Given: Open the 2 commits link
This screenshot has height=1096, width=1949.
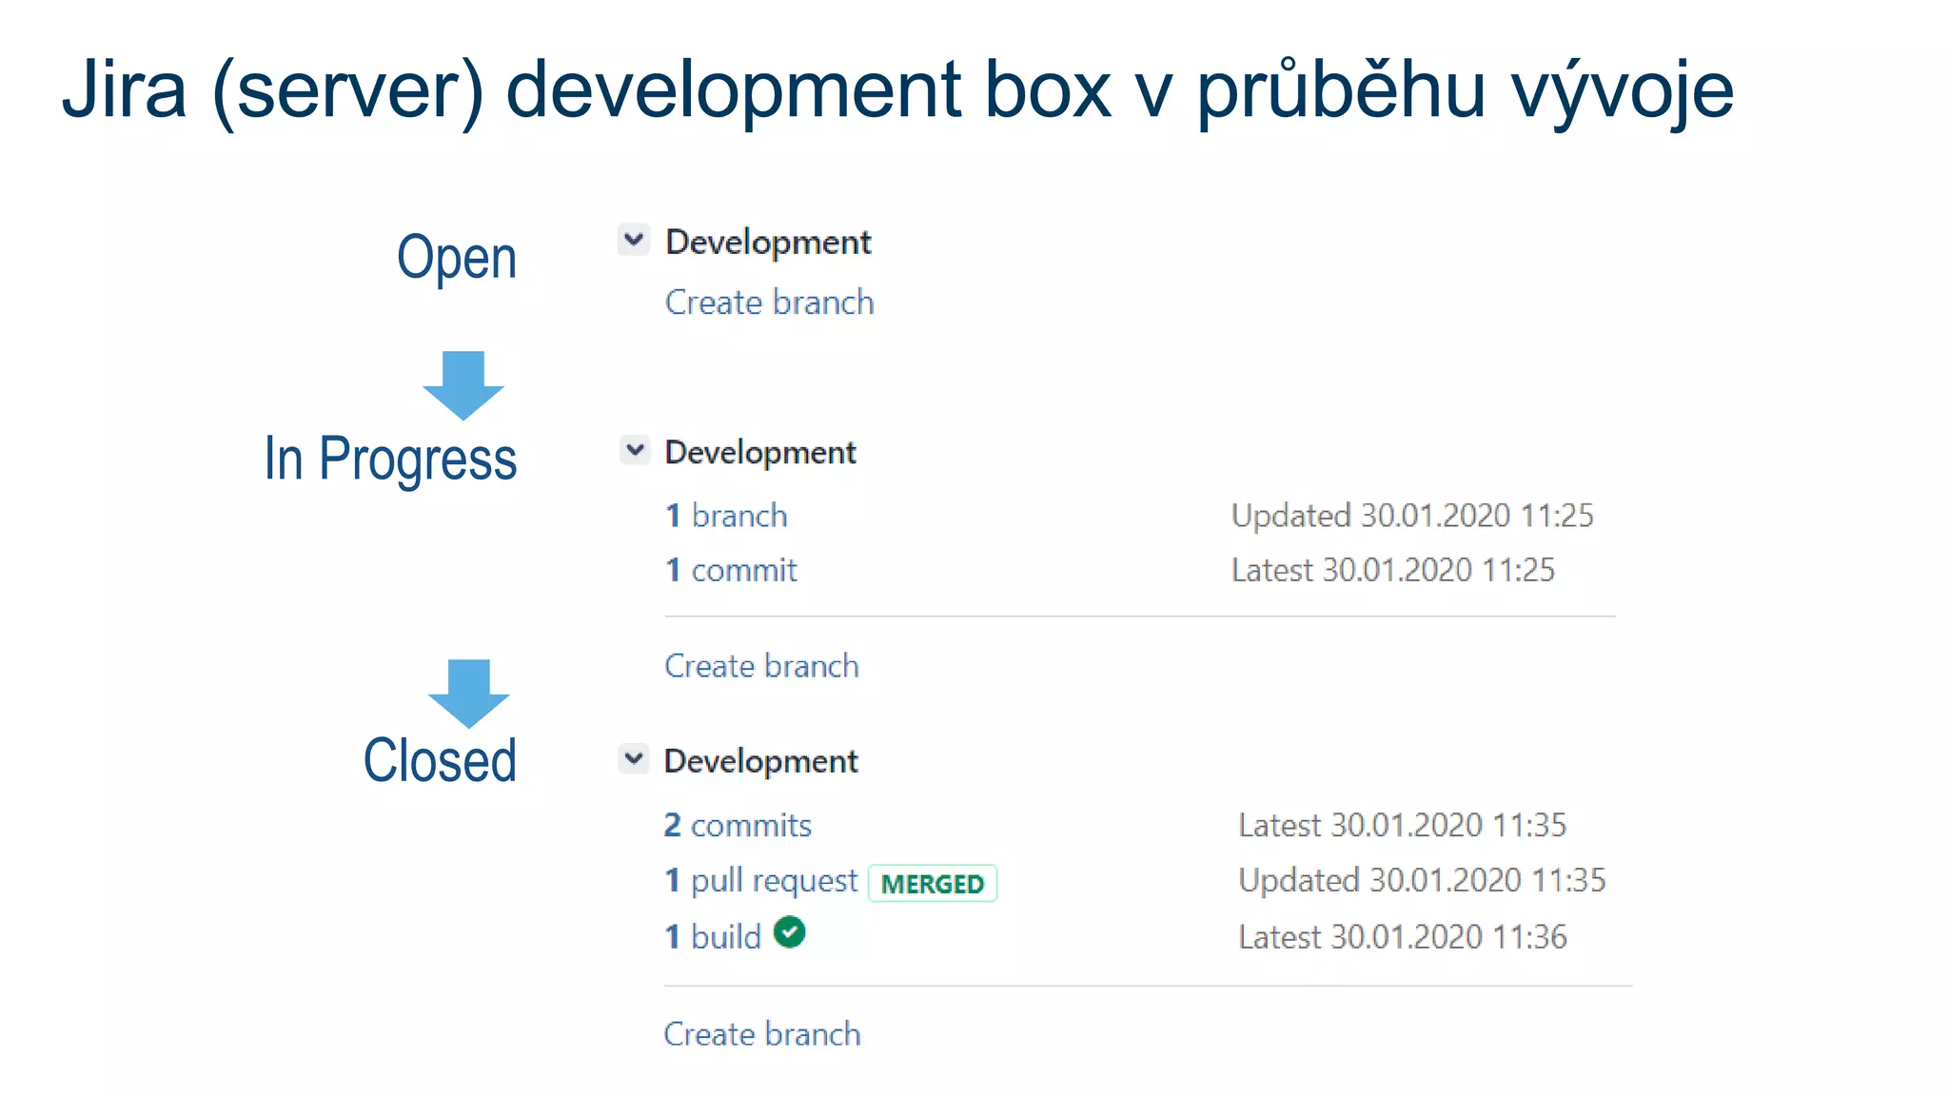Looking at the screenshot, I should pyautogui.click(x=738, y=825).
